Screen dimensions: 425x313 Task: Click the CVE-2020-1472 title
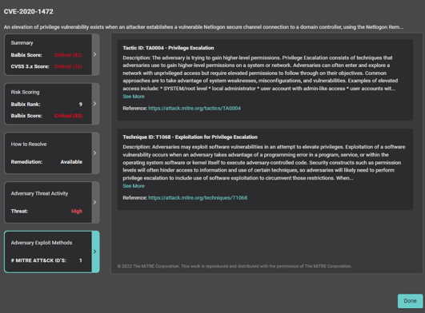(x=29, y=12)
